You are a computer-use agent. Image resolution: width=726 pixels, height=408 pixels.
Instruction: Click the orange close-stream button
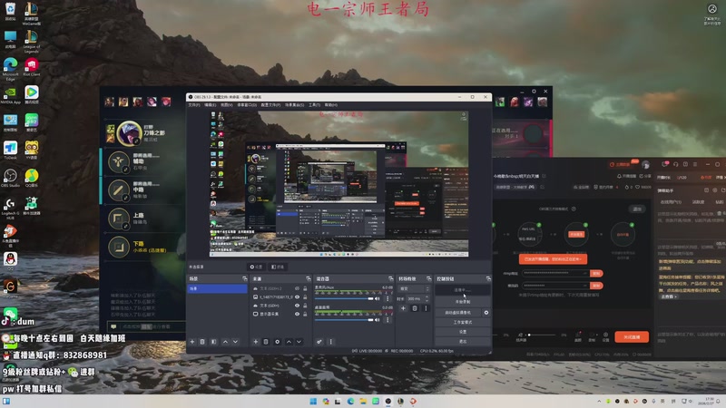coord(632,336)
